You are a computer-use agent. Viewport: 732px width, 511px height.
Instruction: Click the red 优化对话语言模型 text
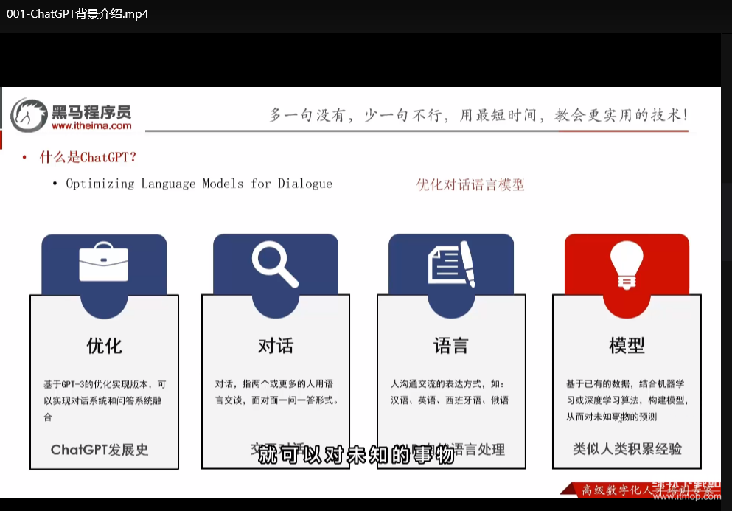(470, 185)
